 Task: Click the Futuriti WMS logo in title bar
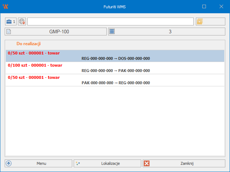click(x=5, y=6)
